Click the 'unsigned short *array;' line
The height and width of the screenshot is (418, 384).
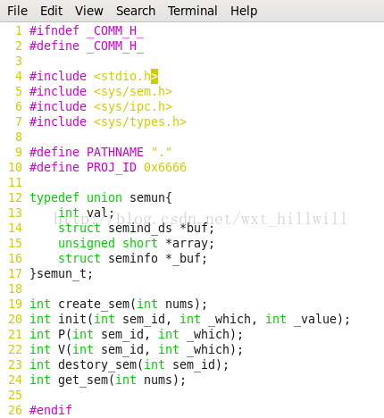(x=136, y=243)
